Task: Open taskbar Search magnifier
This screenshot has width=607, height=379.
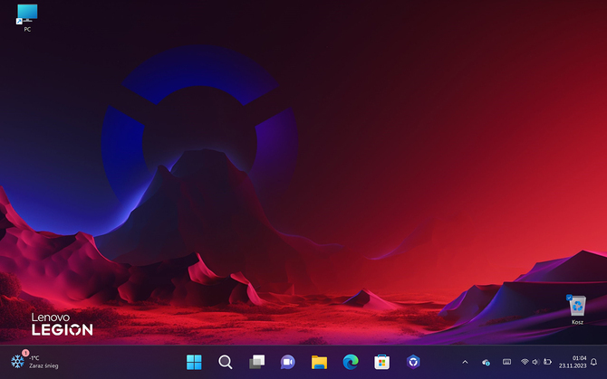Action: (x=226, y=362)
